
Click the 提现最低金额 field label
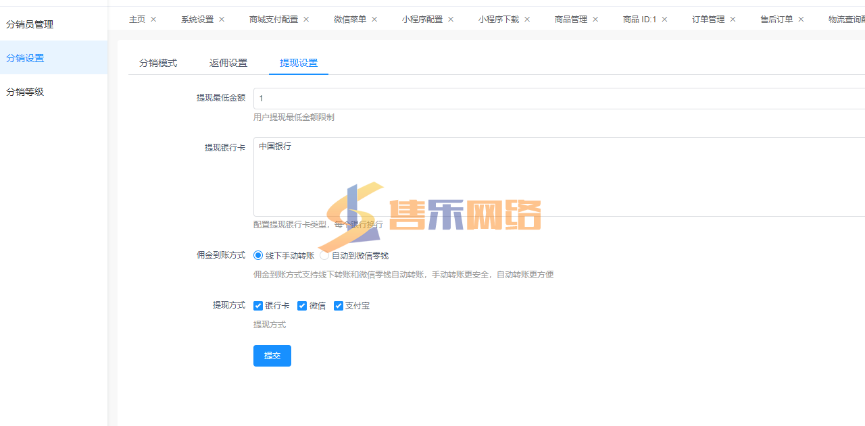point(221,98)
